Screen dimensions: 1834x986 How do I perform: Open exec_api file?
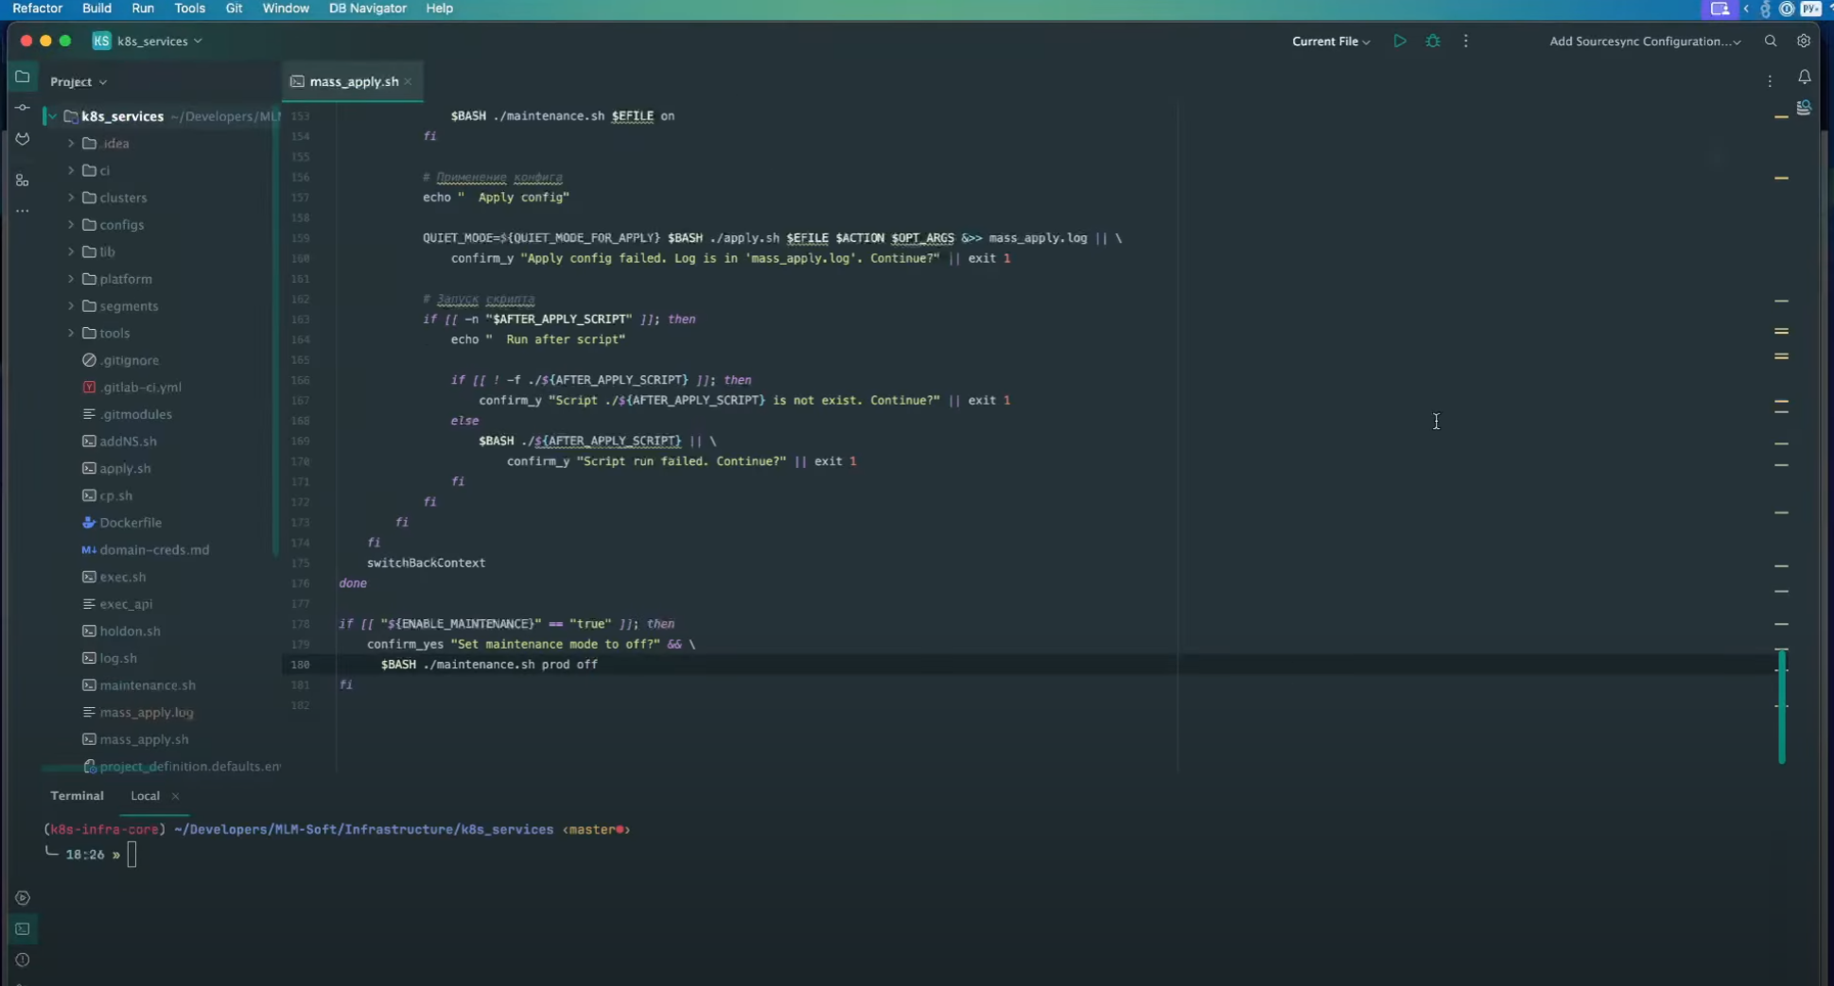click(126, 604)
